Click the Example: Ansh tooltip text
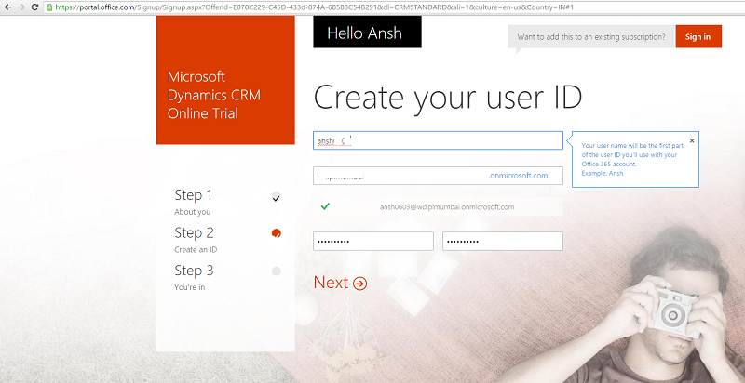Viewport: 745px width, 383px height. 603,173
